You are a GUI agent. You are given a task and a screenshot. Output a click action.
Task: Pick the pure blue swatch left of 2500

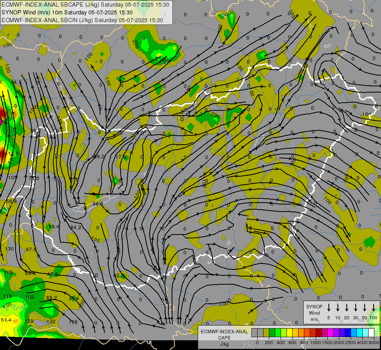tap(348, 333)
